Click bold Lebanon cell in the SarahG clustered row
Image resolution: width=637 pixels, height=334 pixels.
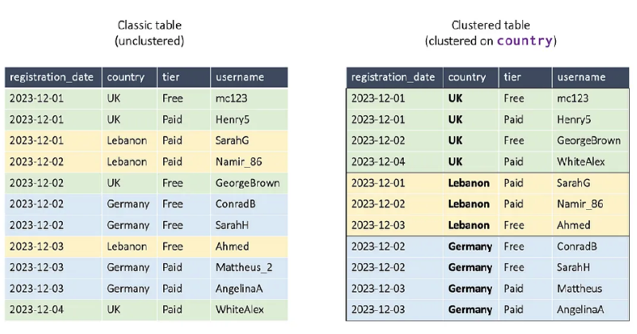[469, 183]
